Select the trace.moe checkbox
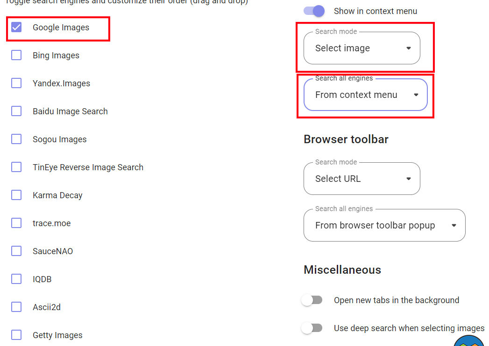This screenshot has height=346, width=489. [x=16, y=223]
